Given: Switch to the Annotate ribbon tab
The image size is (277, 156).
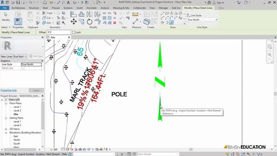Looking at the screenshot, I should coord(91,8).
